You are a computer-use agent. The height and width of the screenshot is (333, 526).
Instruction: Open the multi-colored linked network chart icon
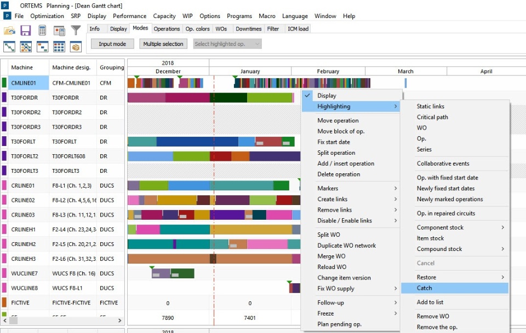click(26, 47)
